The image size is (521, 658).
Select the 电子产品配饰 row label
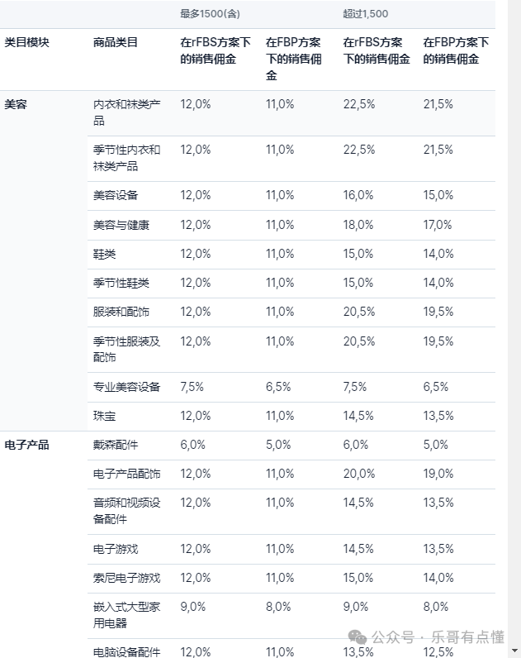[126, 474]
